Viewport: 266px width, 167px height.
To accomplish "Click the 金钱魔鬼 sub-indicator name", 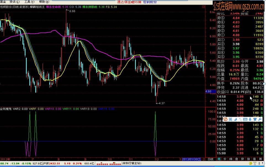I will pos(6,109).
